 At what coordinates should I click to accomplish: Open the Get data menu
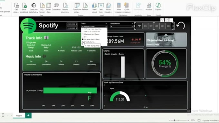(x=16, y=8)
